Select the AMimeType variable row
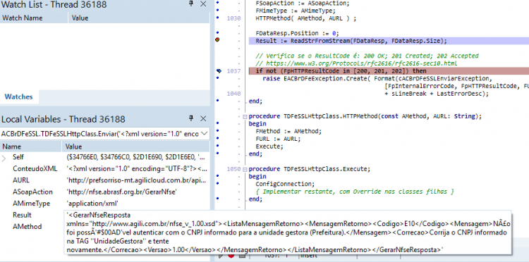529x262 pixels. pos(104,204)
